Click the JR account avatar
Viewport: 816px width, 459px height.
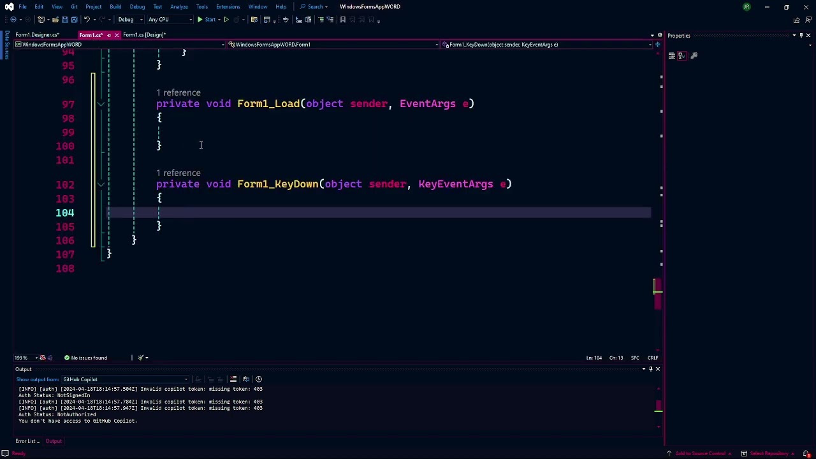pos(747,7)
